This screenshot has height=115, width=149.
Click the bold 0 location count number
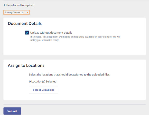point(30,82)
